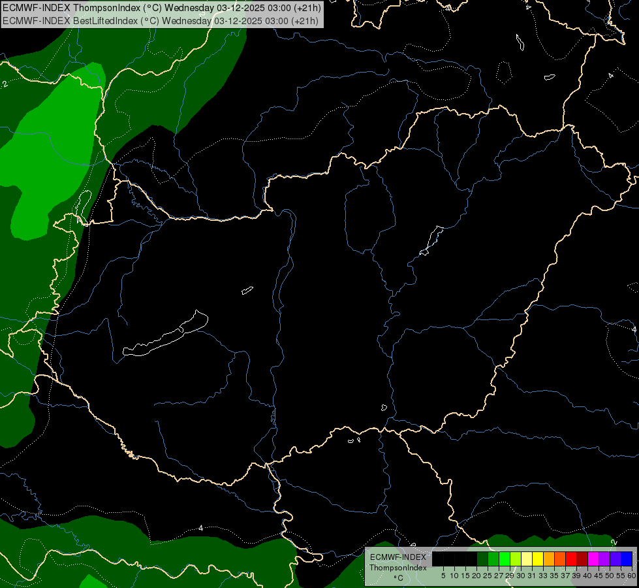Click the legend scale value '20'
The image size is (639, 588).
coord(476,576)
